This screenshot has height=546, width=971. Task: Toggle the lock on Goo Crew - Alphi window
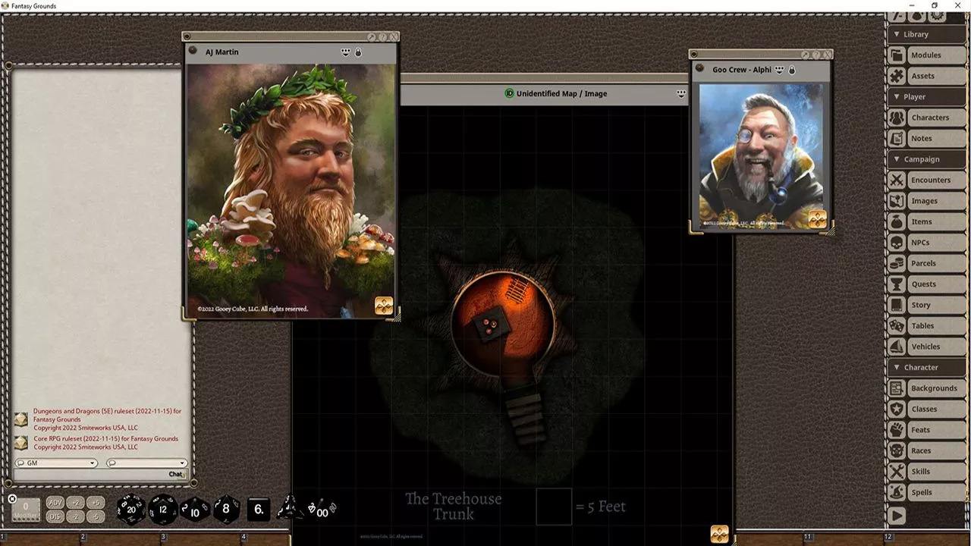point(791,70)
